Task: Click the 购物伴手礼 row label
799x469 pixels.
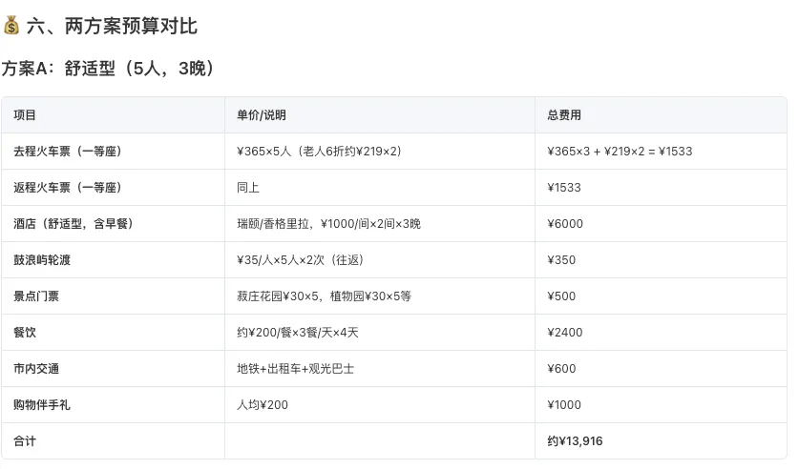Action: point(42,404)
